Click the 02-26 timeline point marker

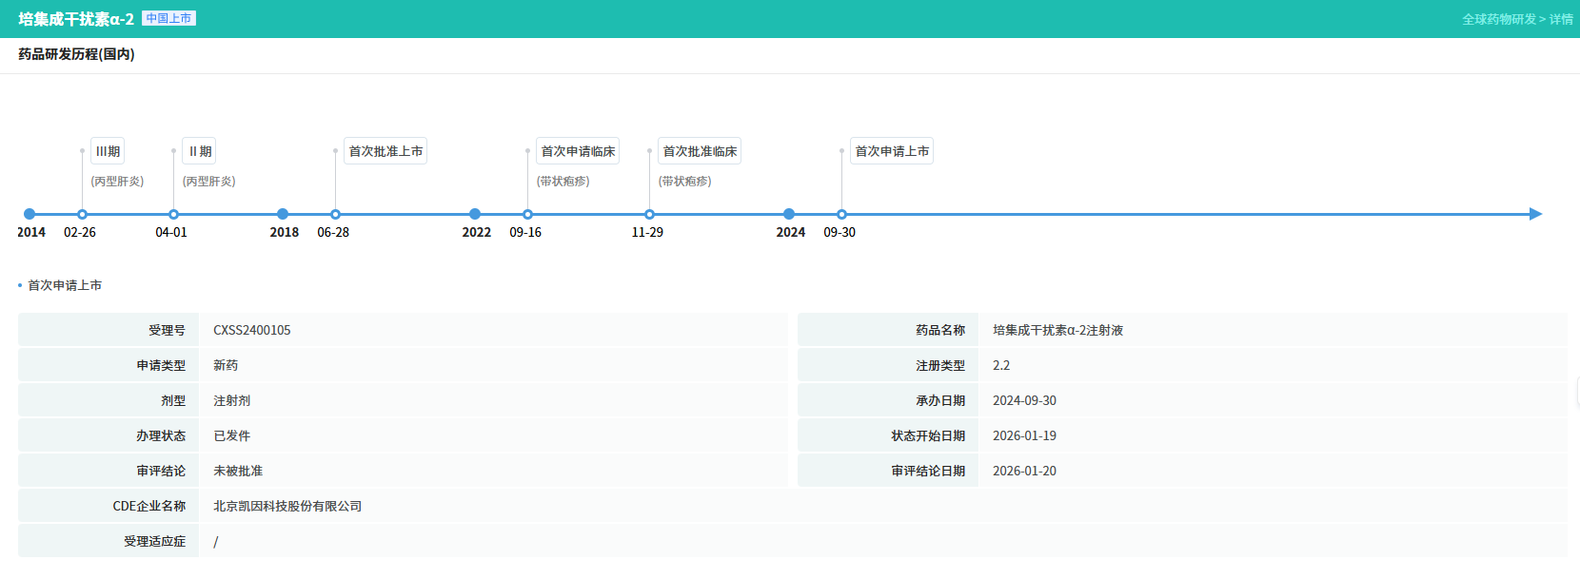[82, 214]
